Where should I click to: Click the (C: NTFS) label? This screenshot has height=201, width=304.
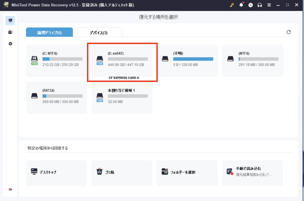point(50,53)
